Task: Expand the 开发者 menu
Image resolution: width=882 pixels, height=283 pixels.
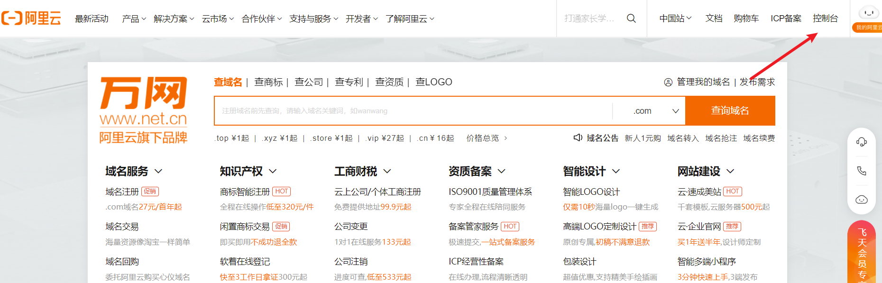Action: point(362,18)
